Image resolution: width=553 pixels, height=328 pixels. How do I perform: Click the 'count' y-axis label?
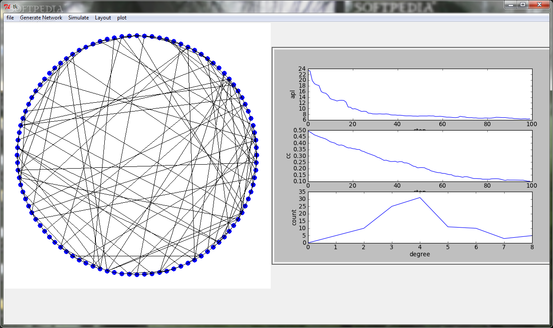point(294,217)
